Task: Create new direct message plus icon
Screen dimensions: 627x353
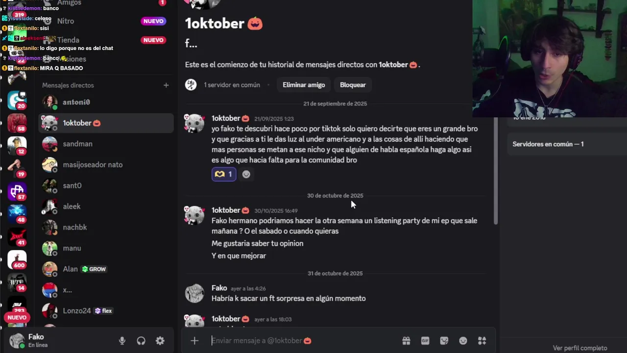Action: (166, 85)
